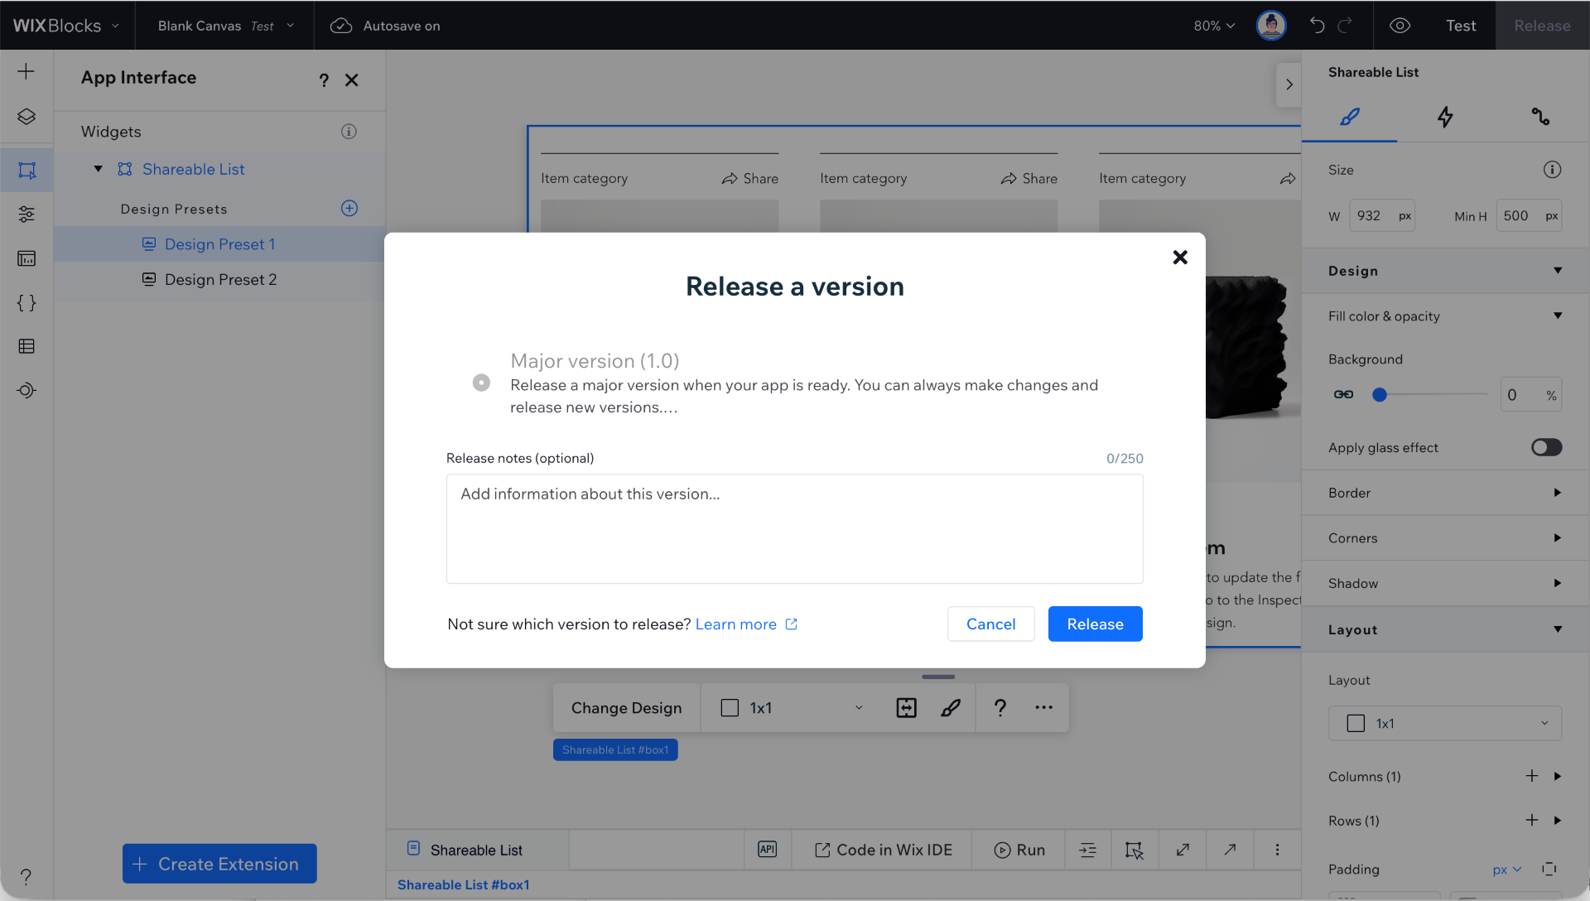1590x901 pixels.
Task: Expand the Columns (1) arrow
Action: pos(1558,776)
